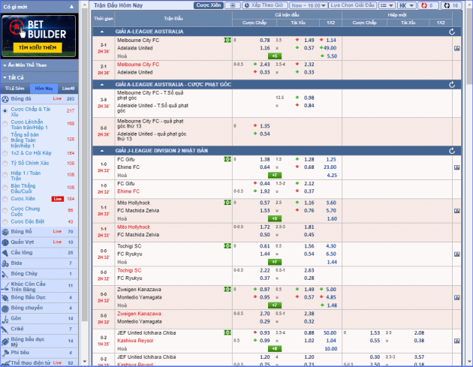Click the Bida billiards icon
This screenshot has width=473, height=367.
click(x=5, y=263)
